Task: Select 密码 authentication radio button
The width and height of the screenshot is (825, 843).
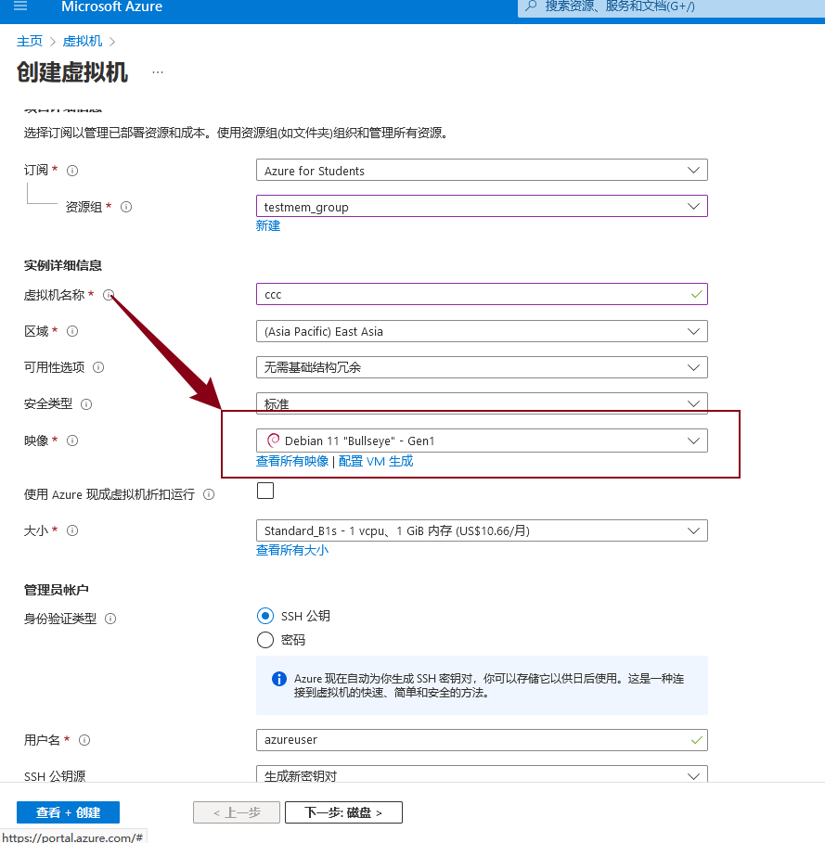Action: tap(265, 640)
